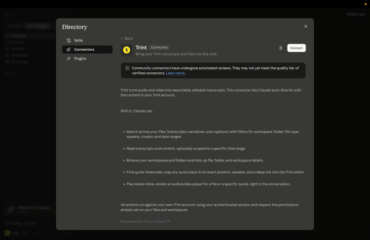Click Relaunch to update in the background sidebar
This screenshot has height=240, width=370.
pos(34,207)
